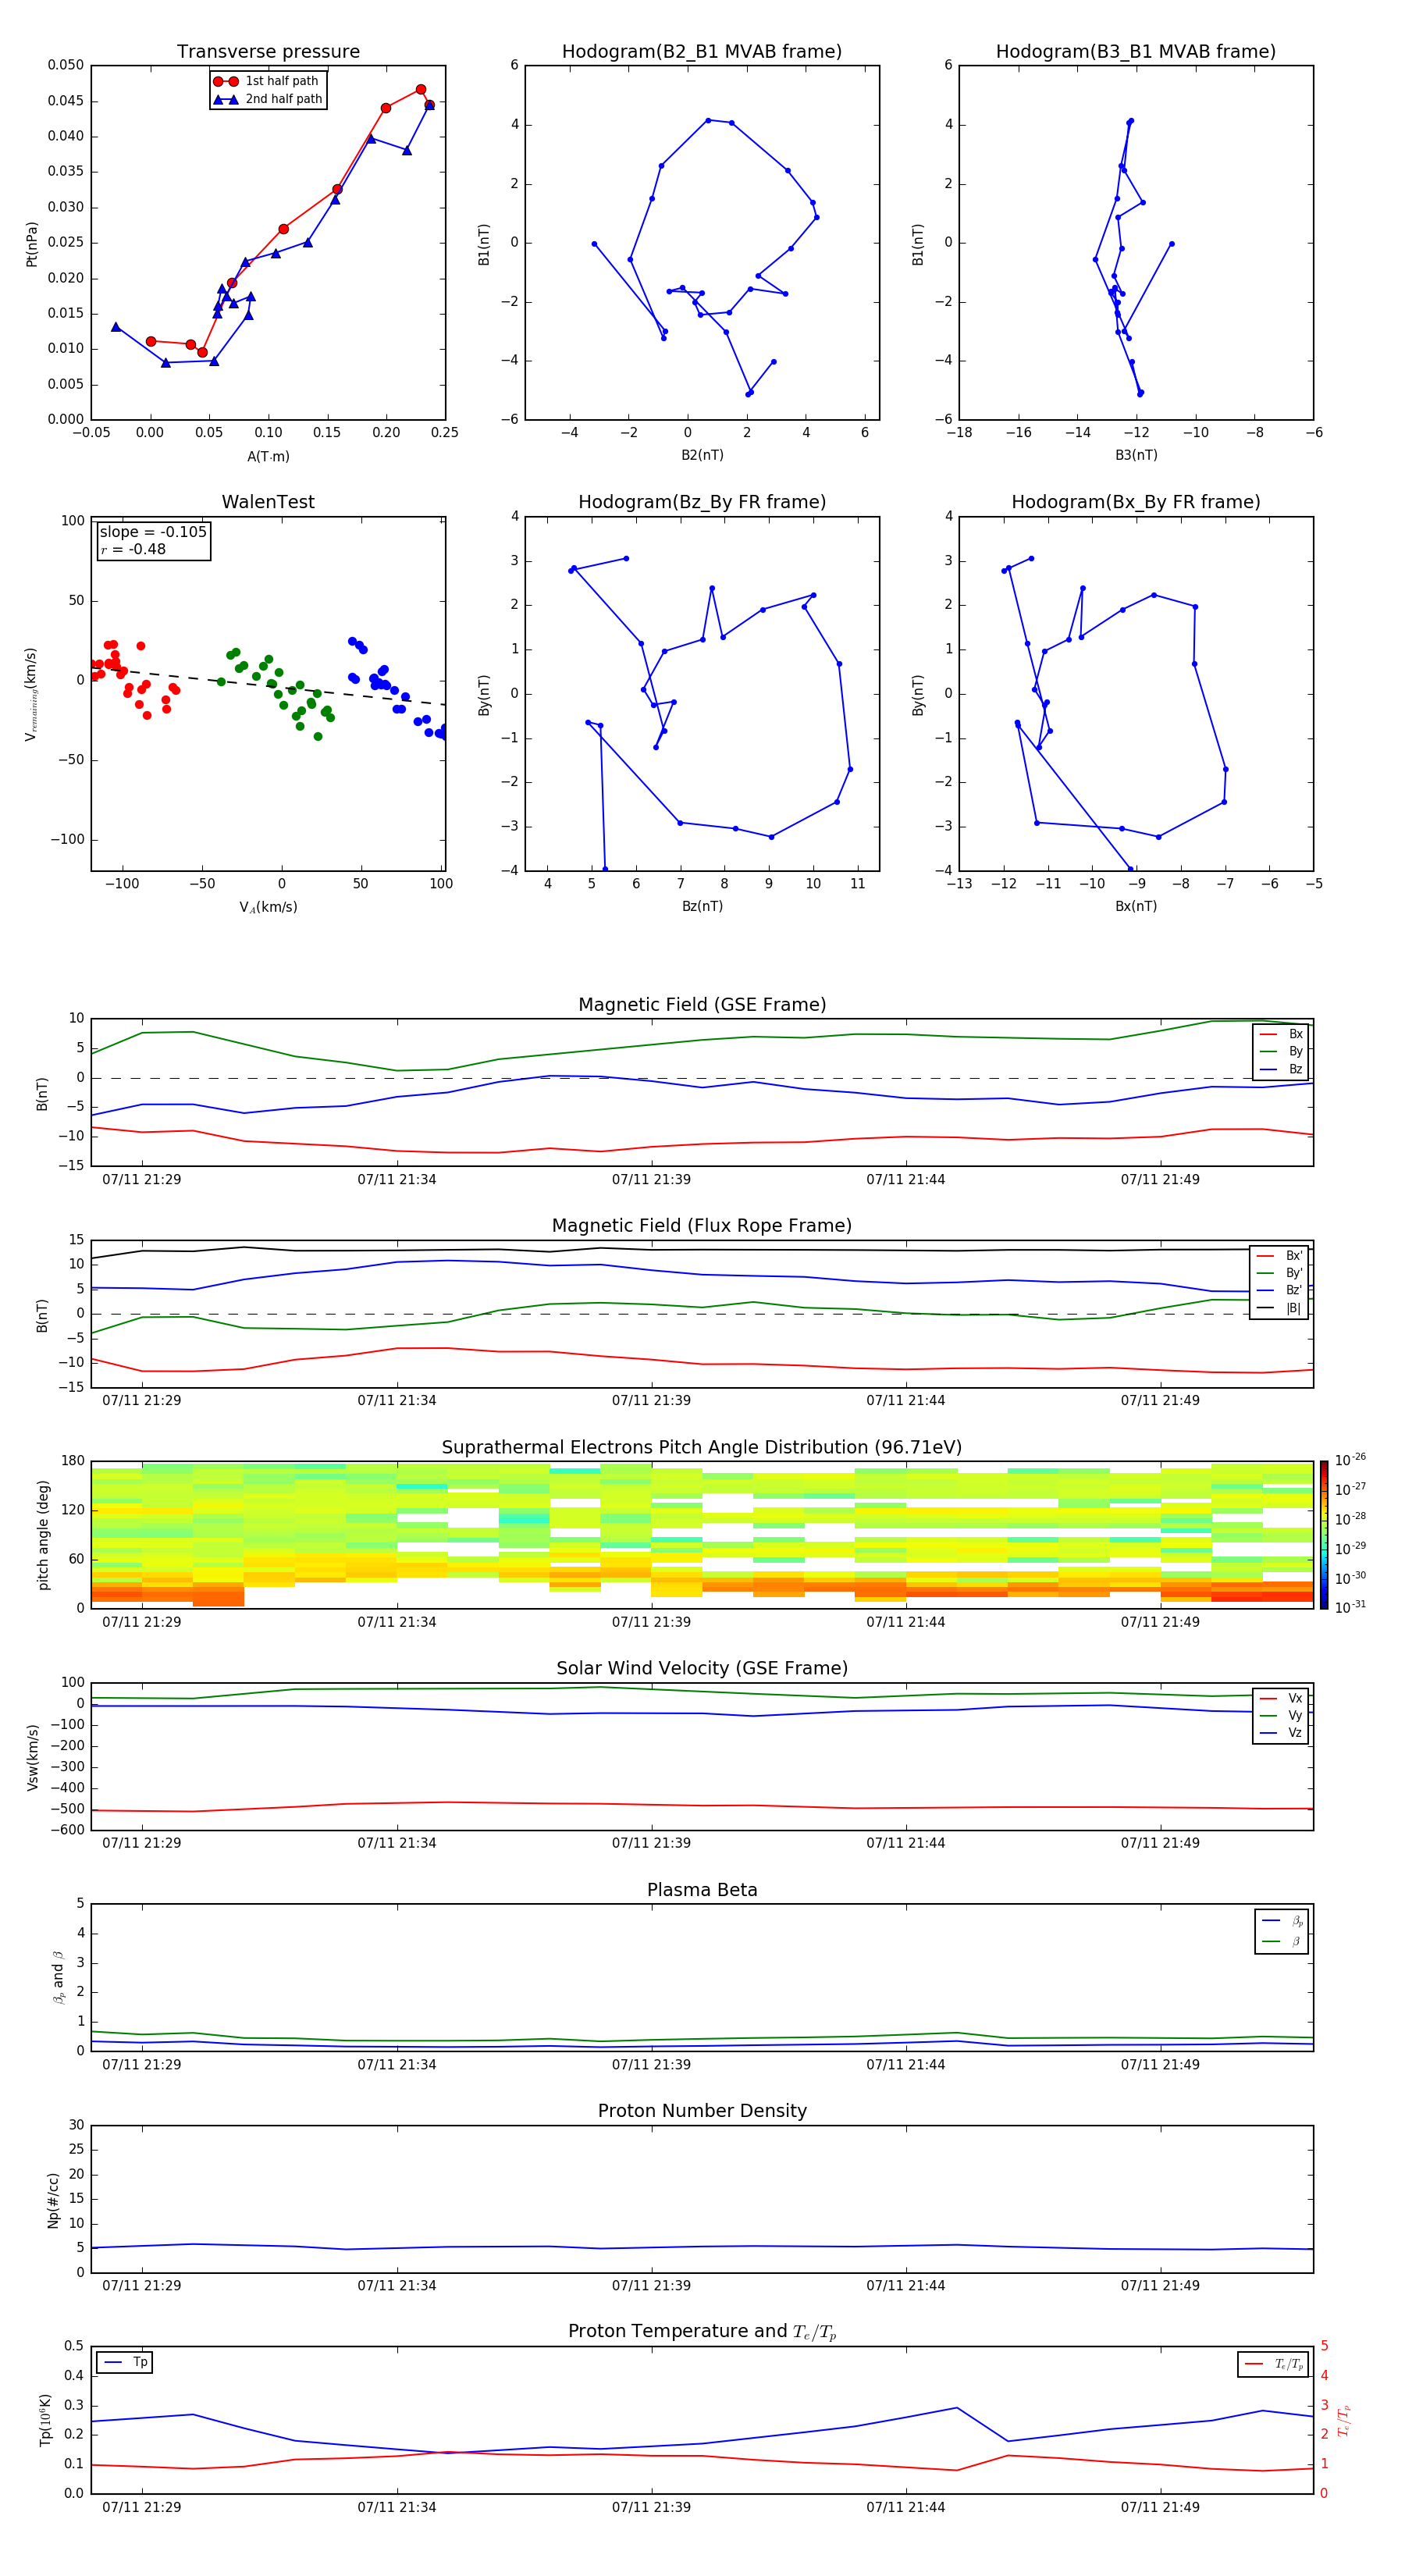The height and width of the screenshot is (2576, 1405).
Task: Click the red Te/Tp right-axis label
Action: [x=1344, y=2420]
